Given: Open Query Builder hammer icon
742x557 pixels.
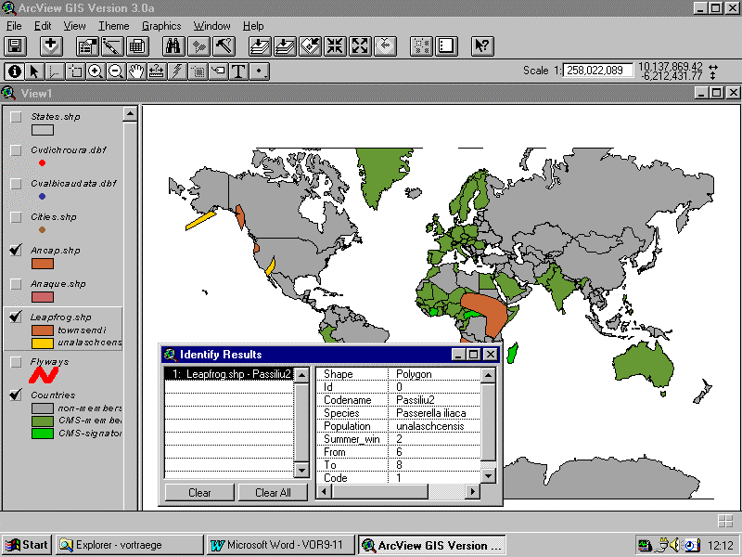Looking at the screenshot, I should pyautogui.click(x=224, y=45).
